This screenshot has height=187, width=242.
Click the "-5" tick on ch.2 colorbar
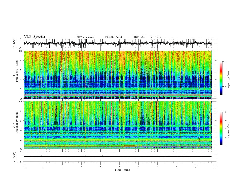225,129
